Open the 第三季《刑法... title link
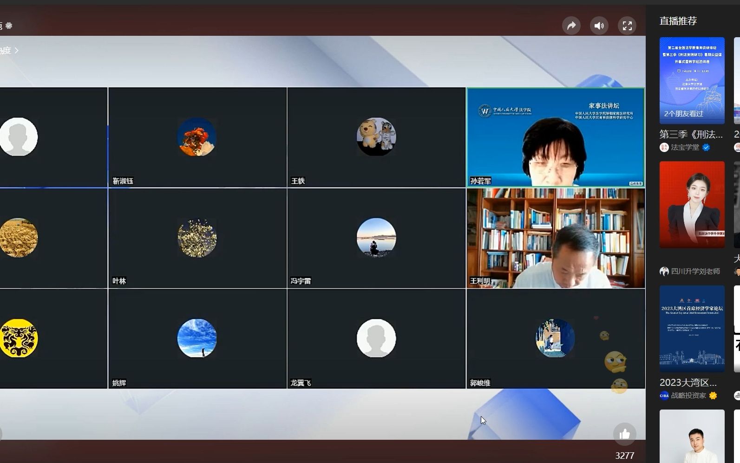Viewport: 740px width, 463px height. click(691, 134)
